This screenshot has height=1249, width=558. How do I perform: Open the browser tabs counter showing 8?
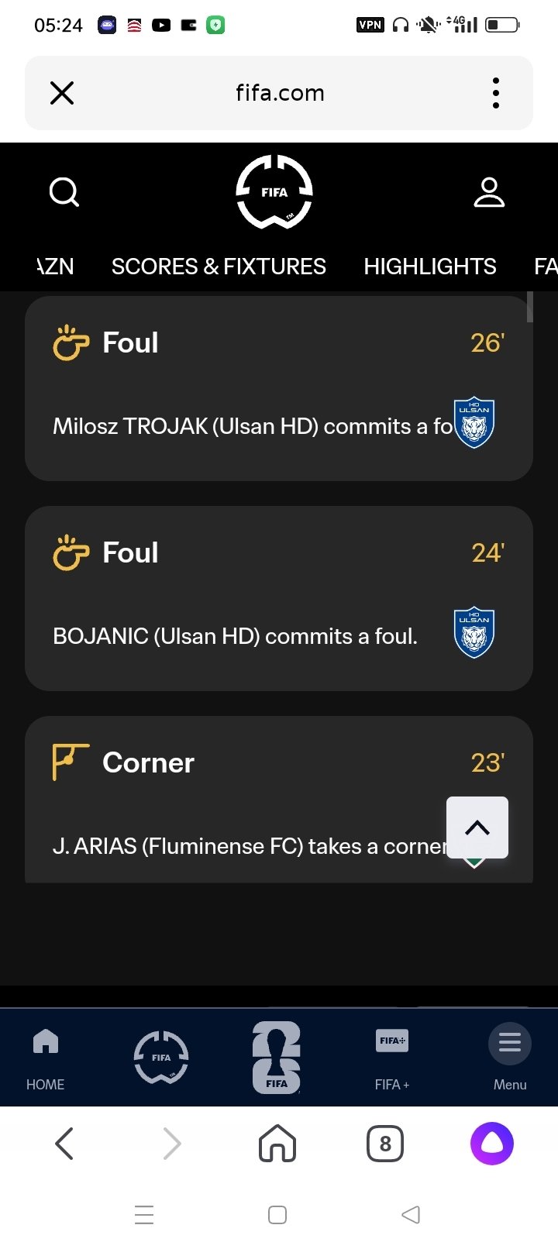[x=385, y=1144]
